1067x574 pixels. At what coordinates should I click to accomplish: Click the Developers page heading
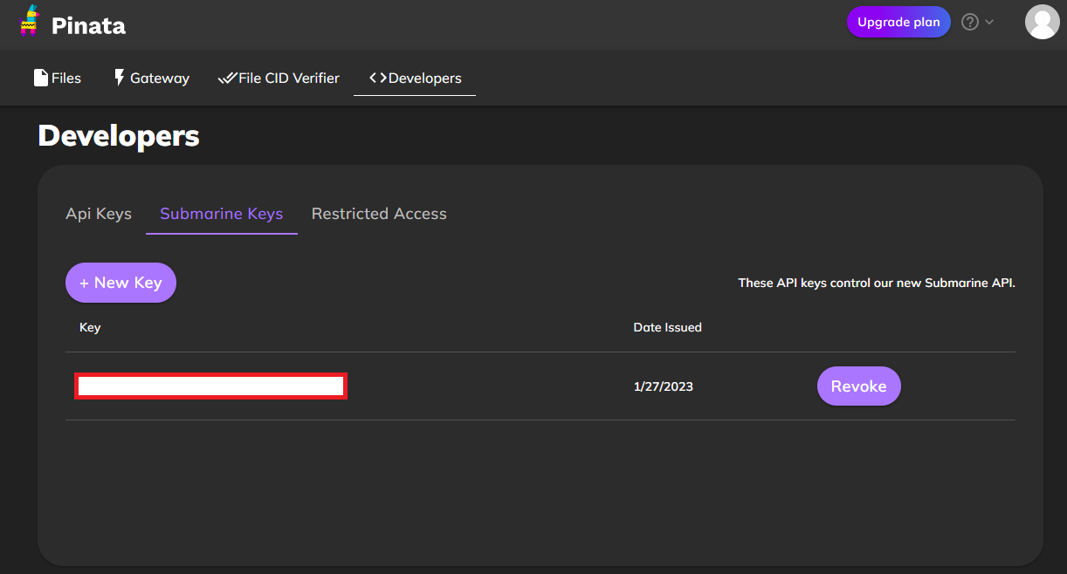click(x=119, y=136)
